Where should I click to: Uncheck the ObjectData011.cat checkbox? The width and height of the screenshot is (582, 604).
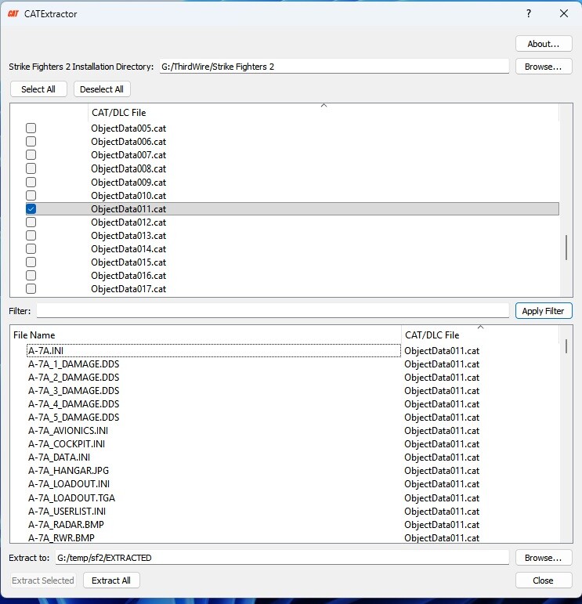tap(31, 209)
